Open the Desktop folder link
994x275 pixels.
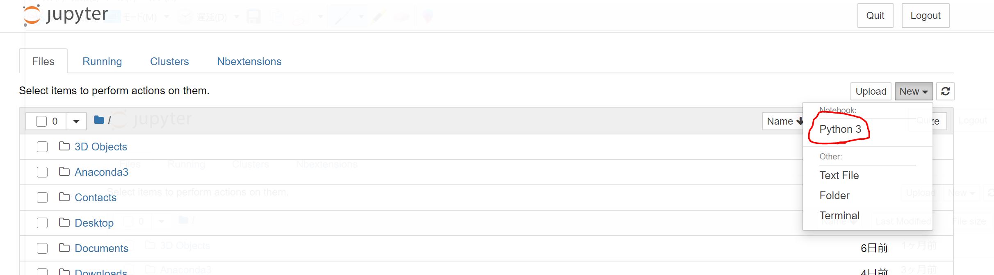point(94,223)
